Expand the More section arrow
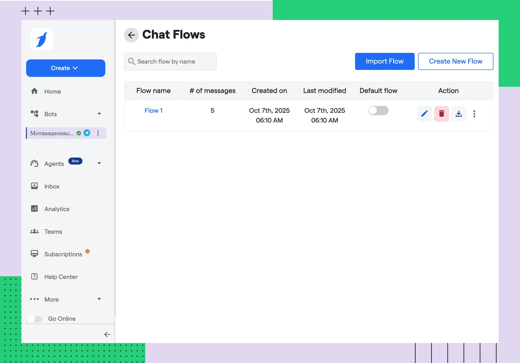520x363 pixels. [99, 299]
